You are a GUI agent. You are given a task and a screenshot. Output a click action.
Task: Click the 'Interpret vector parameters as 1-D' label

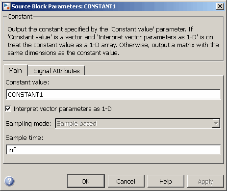[62, 109]
